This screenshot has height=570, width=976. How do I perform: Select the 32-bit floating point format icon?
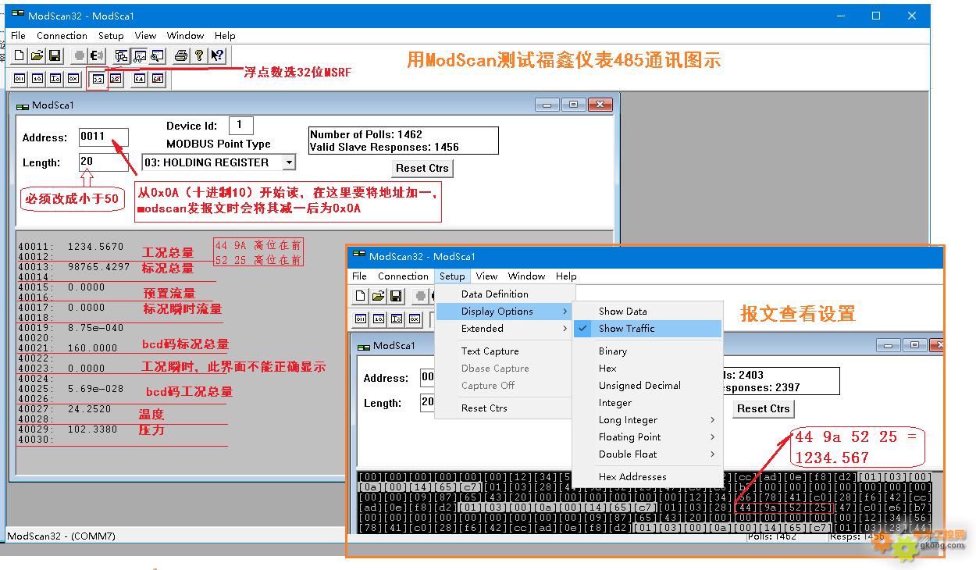[98, 78]
